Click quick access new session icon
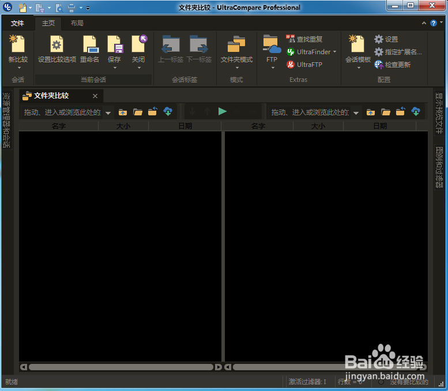448x391 pixels. click(22, 7)
